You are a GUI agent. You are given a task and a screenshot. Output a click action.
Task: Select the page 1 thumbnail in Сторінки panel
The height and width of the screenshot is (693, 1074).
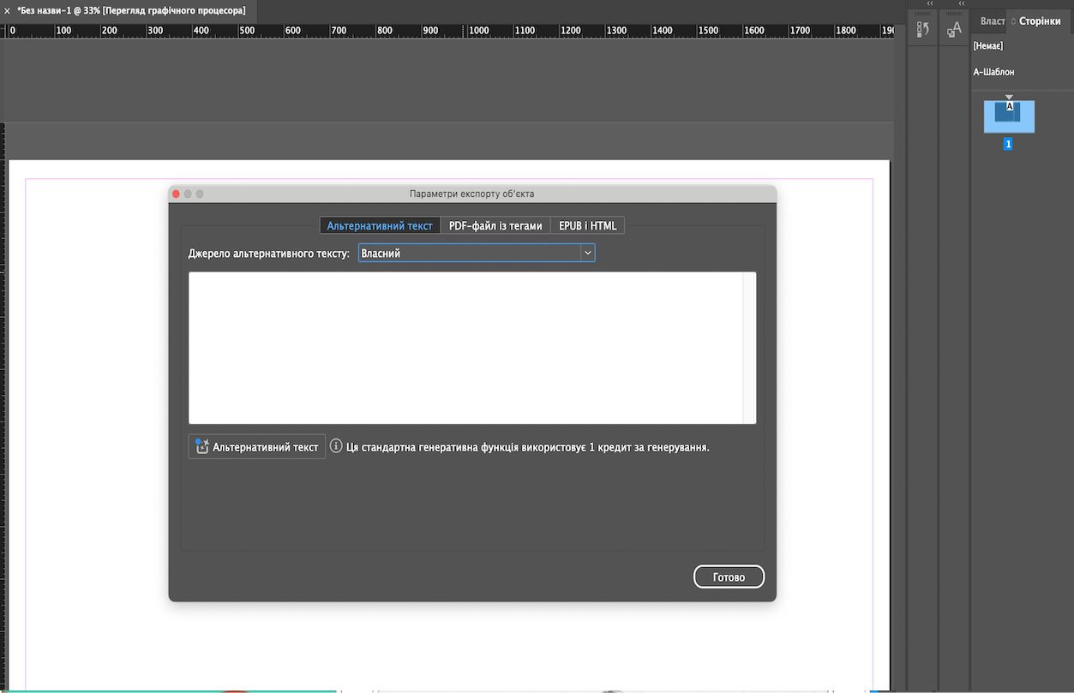coord(1009,116)
